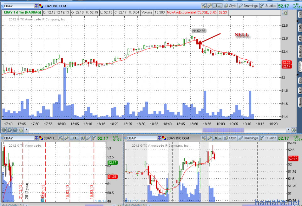
Task: Click the red 52.23 label on top chart price axis
Action: tap(286, 62)
